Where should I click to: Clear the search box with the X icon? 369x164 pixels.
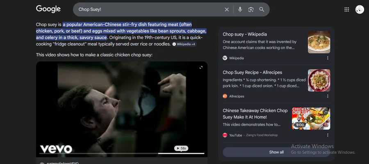(x=227, y=9)
